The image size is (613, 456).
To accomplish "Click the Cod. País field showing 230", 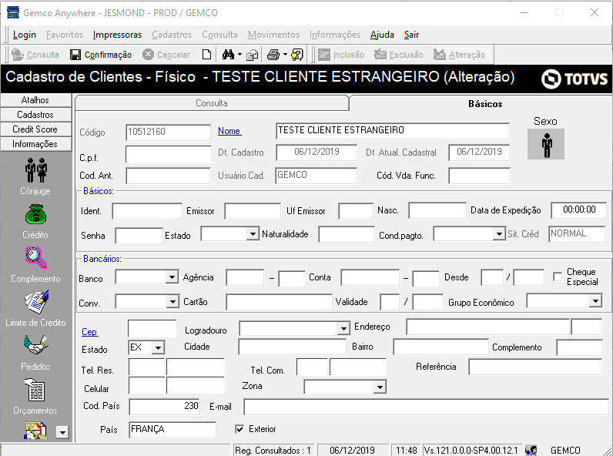I will coord(165,407).
